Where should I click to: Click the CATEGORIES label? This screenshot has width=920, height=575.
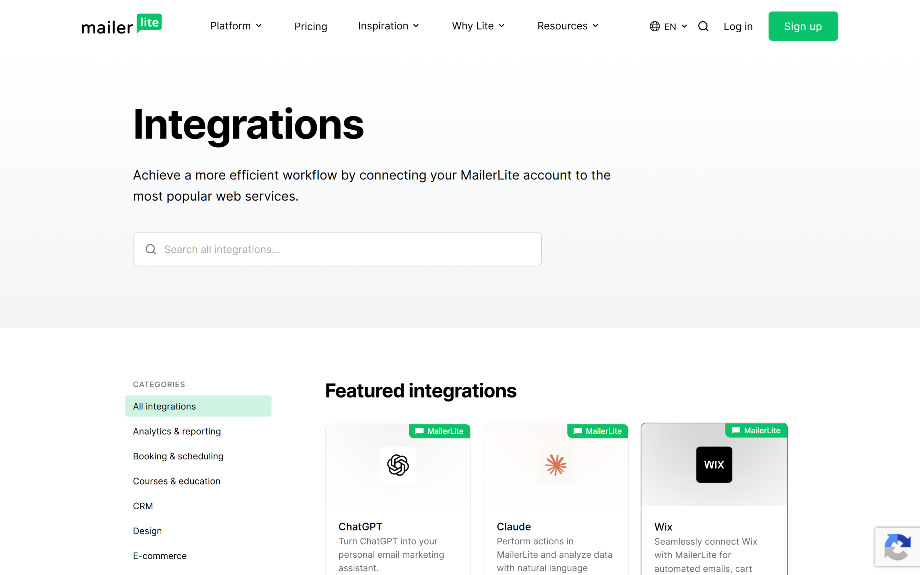click(159, 384)
